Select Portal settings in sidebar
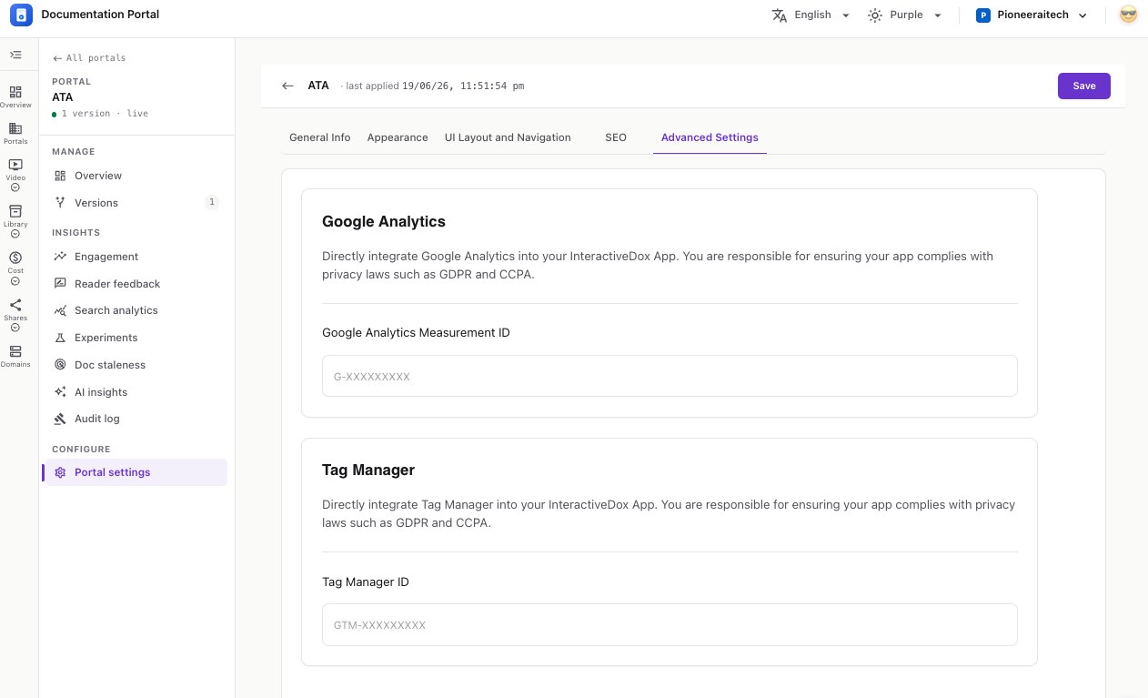This screenshot has width=1148, height=698. [x=136, y=472]
